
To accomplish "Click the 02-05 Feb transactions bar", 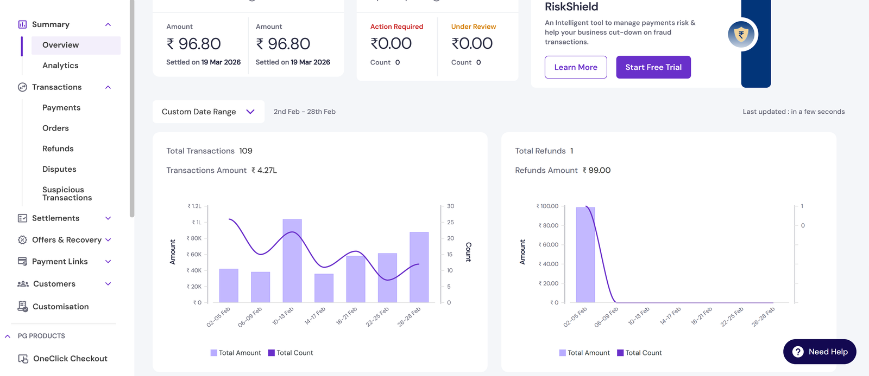I will [x=229, y=286].
